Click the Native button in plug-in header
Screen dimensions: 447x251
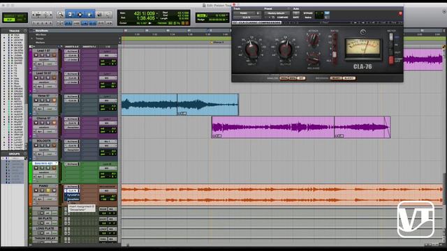(x=308, y=17)
